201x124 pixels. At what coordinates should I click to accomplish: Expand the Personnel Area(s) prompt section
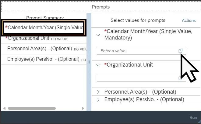coord(98,92)
